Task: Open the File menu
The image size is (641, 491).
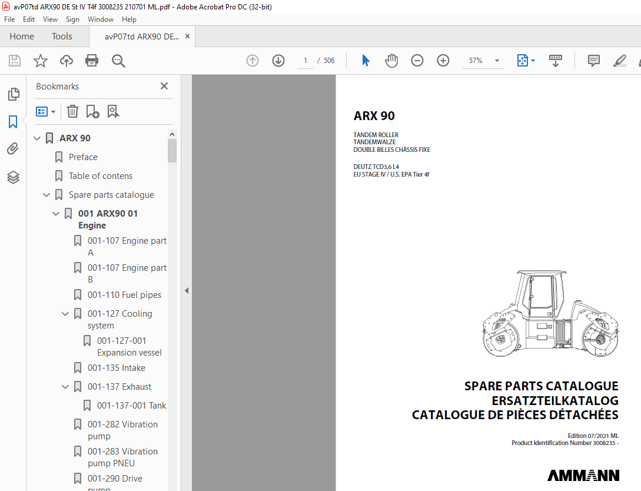Action: pyautogui.click(x=9, y=19)
